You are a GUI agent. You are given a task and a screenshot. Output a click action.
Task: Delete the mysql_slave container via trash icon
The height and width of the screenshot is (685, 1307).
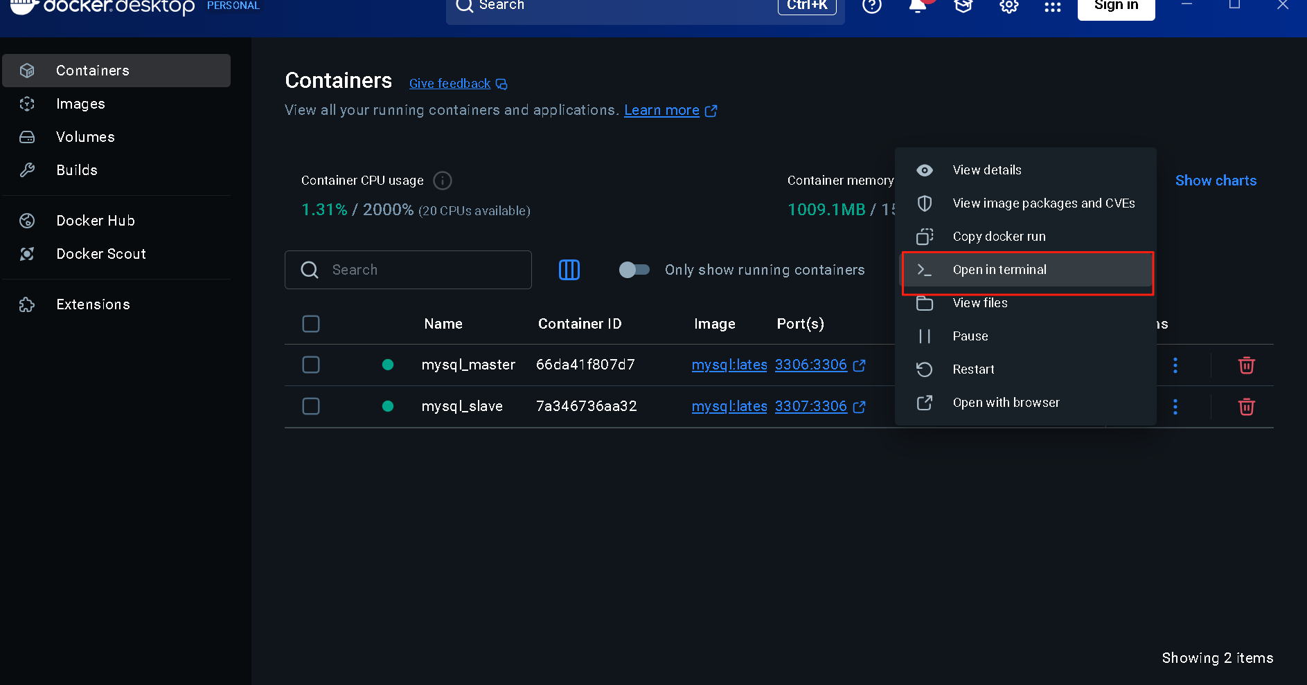pos(1246,407)
